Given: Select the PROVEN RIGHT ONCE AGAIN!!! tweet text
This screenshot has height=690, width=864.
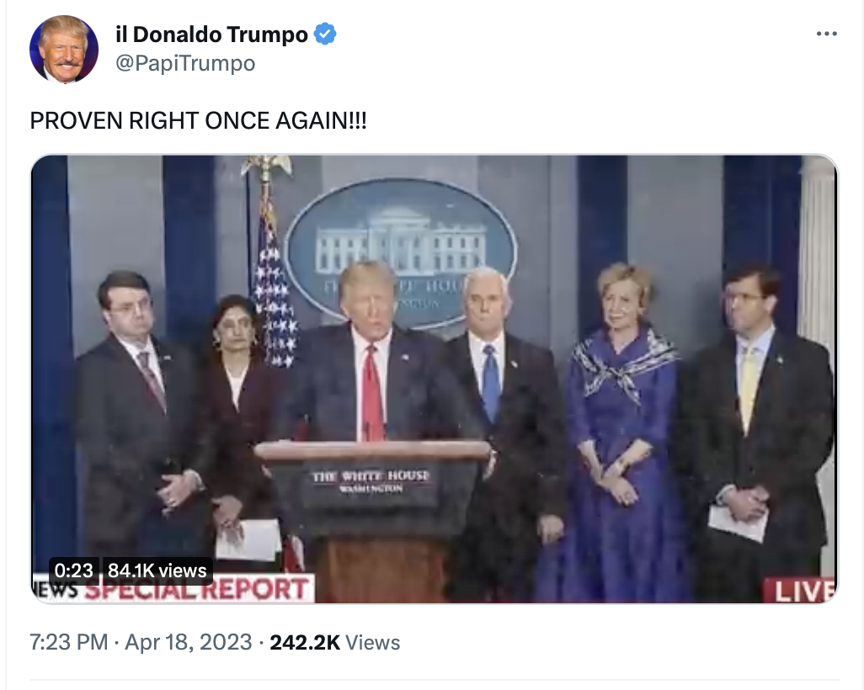Looking at the screenshot, I should [x=199, y=120].
